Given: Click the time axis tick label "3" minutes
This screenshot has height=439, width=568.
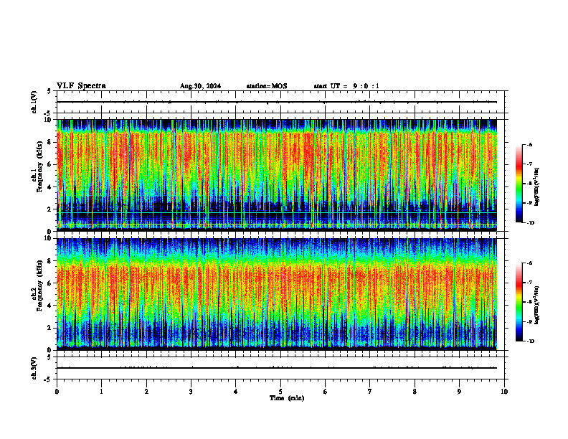Looking at the screenshot, I should 191,392.
